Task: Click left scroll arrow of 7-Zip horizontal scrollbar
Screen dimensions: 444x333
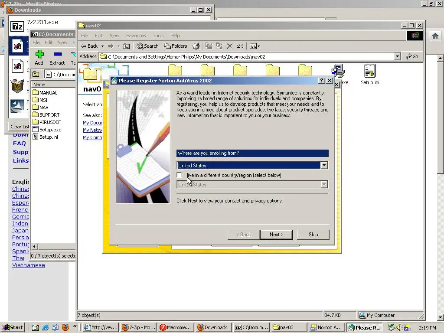Action: (34, 246)
